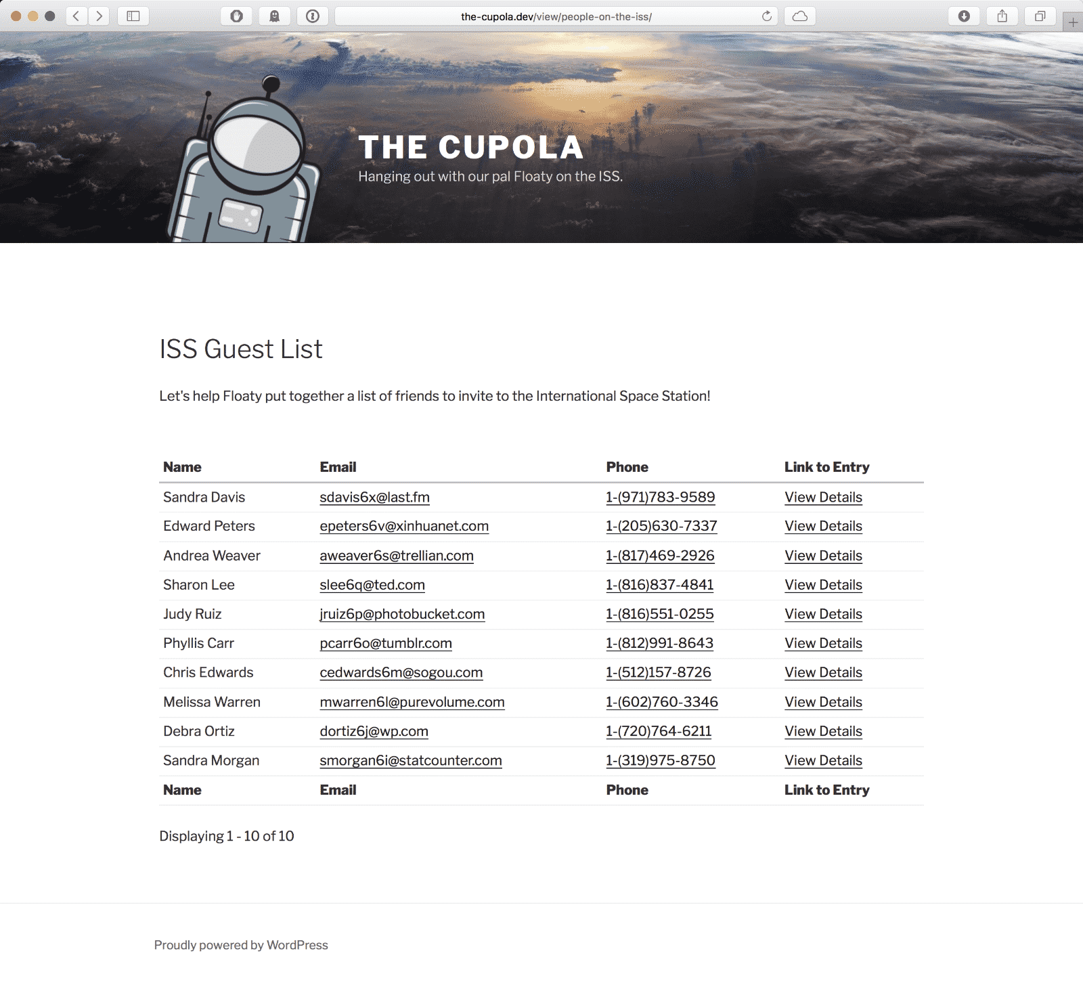
Task: Toggle the Safari sidebar button
Action: (x=133, y=16)
